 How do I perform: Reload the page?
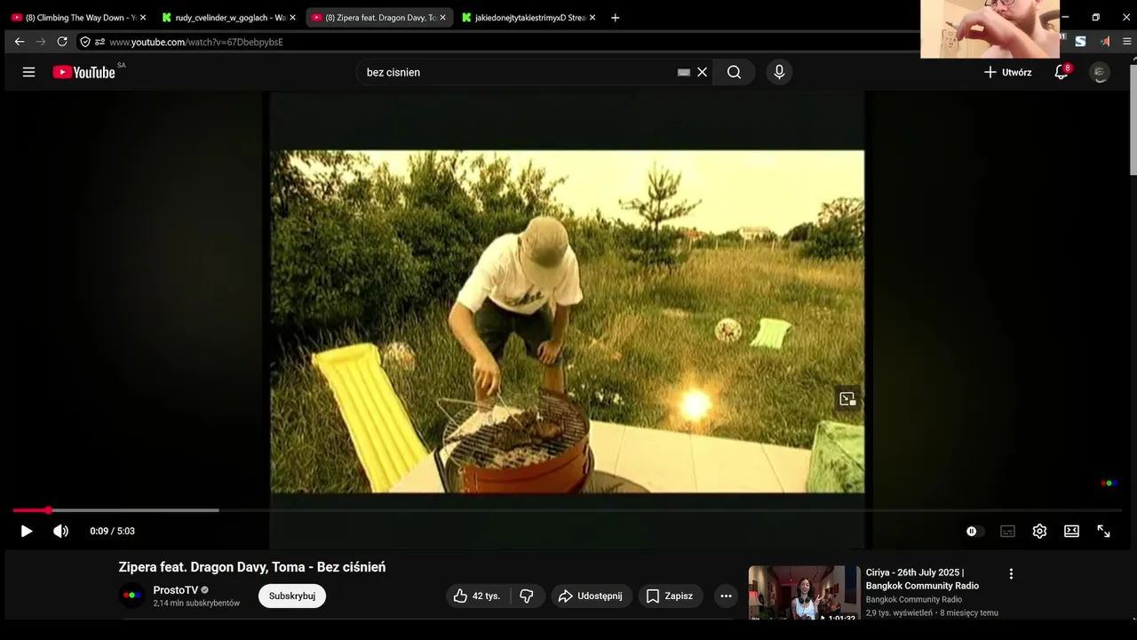[x=62, y=42]
